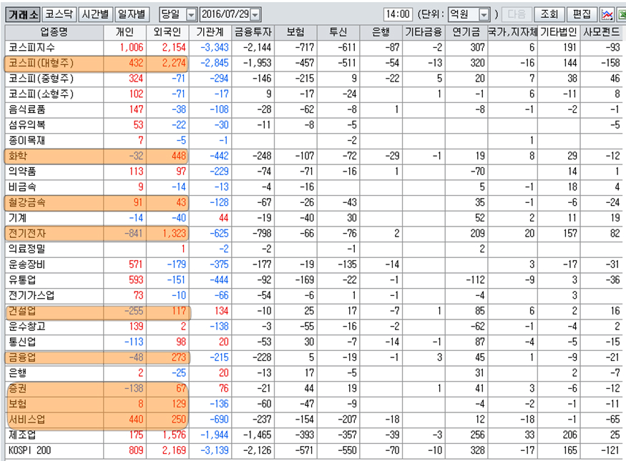This screenshot has width=626, height=461.
Task: Expand the 당일 period dropdown
Action: (x=191, y=14)
